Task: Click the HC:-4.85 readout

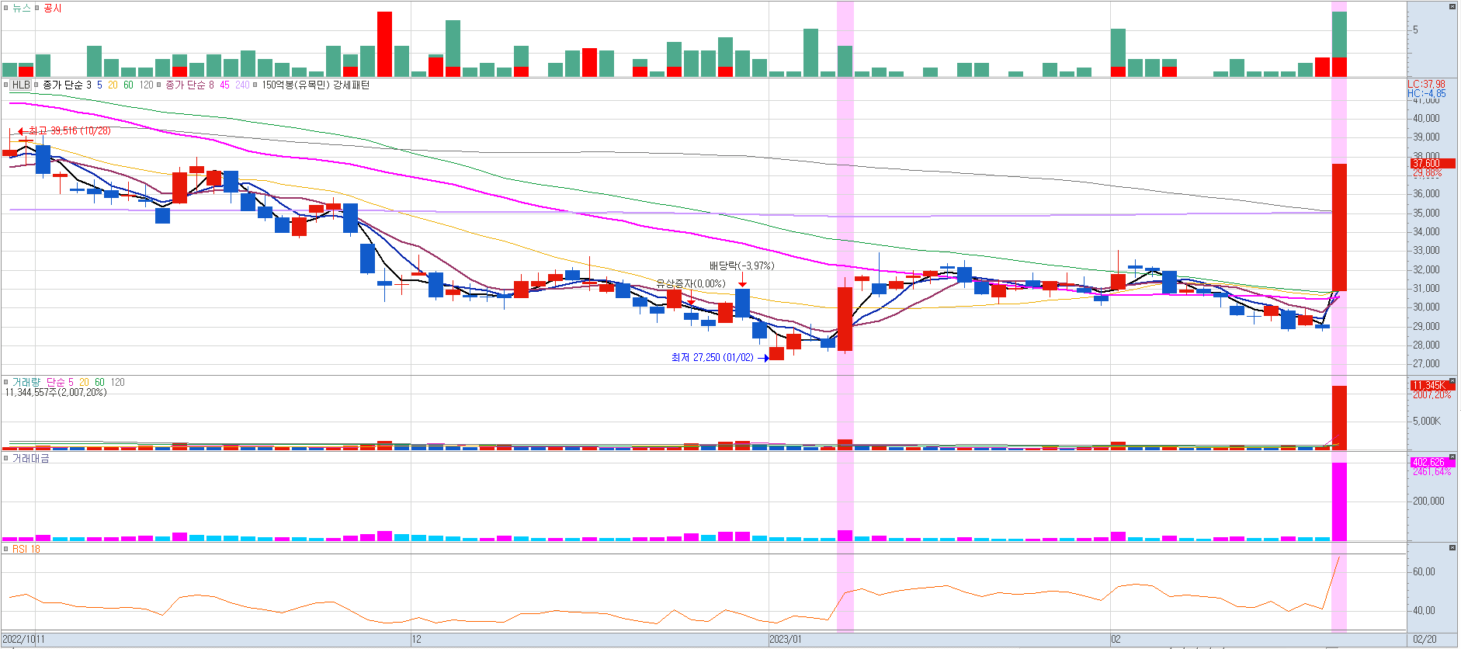Action: click(1427, 93)
